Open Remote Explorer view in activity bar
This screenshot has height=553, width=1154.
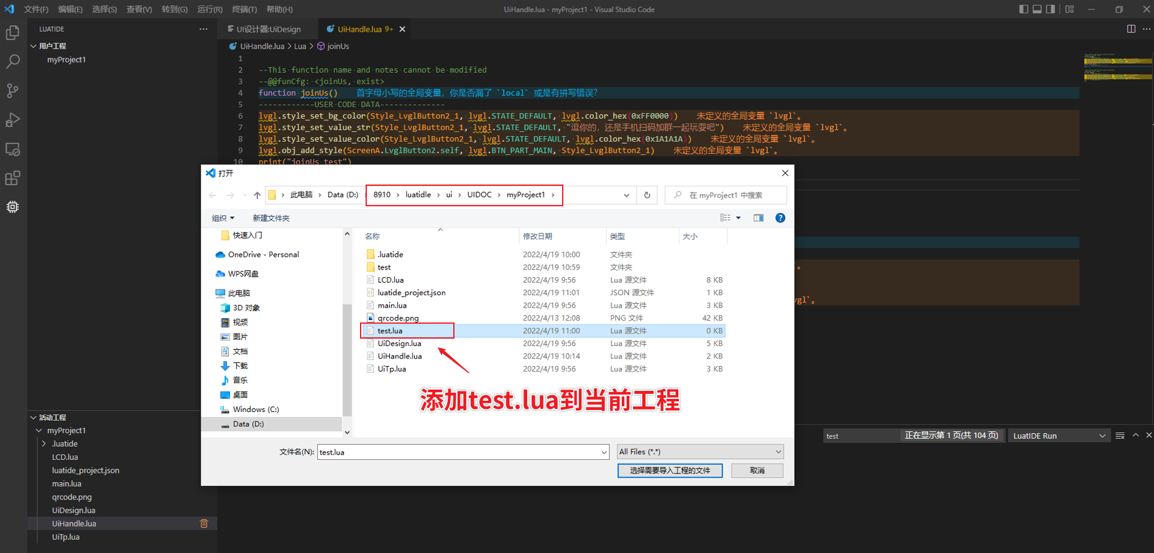pyautogui.click(x=12, y=149)
